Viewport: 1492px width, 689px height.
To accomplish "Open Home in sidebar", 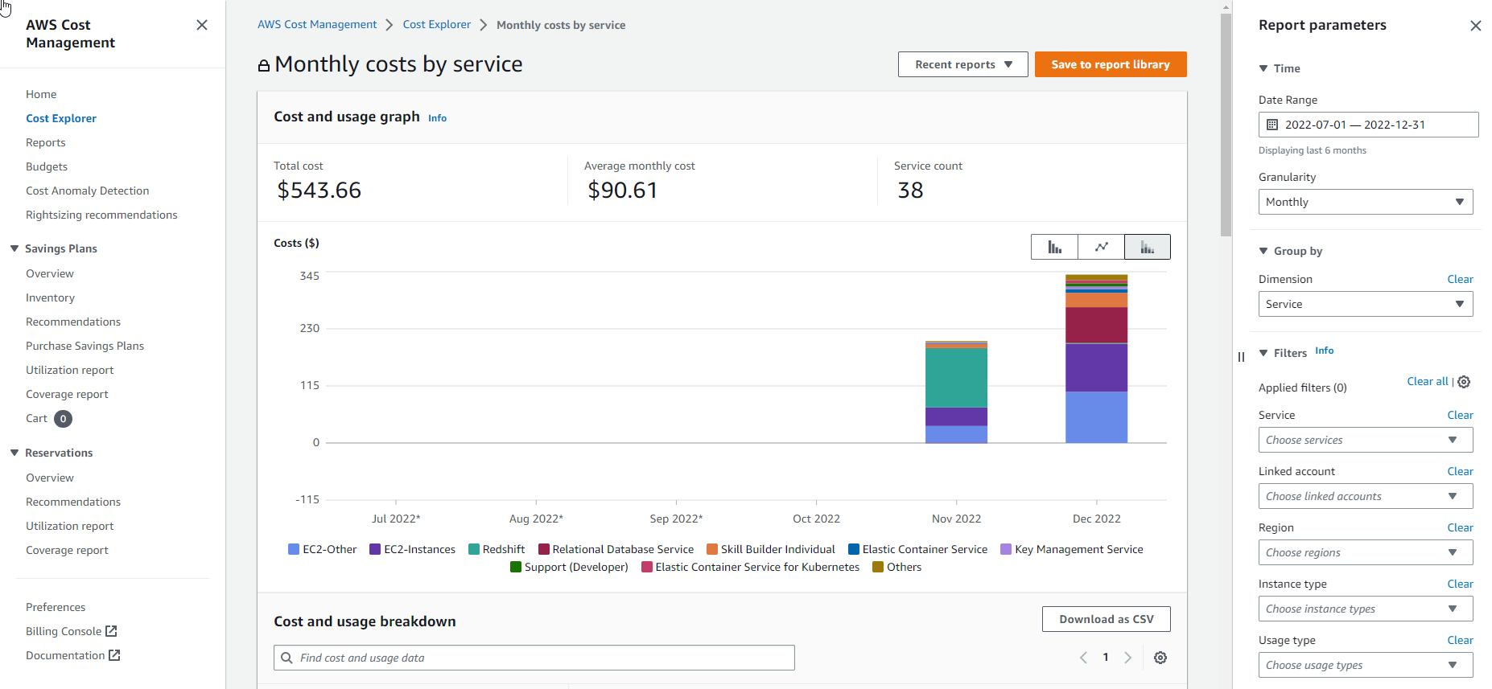I will 41,94.
